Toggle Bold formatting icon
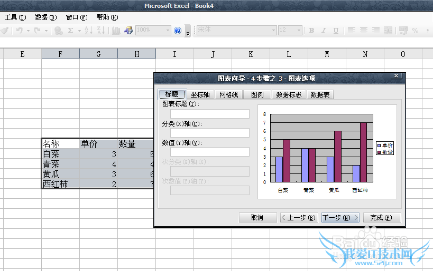The image size is (433, 271). tap(311, 30)
